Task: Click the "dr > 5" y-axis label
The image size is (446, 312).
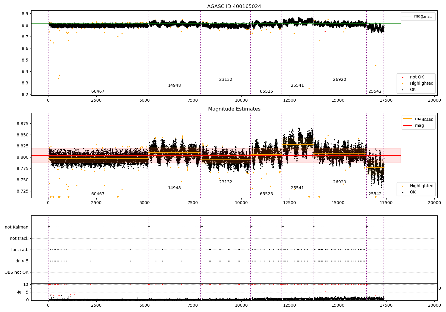Action: point(22,261)
